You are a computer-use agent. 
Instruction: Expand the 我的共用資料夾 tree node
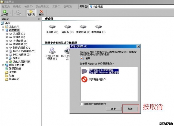7,62
